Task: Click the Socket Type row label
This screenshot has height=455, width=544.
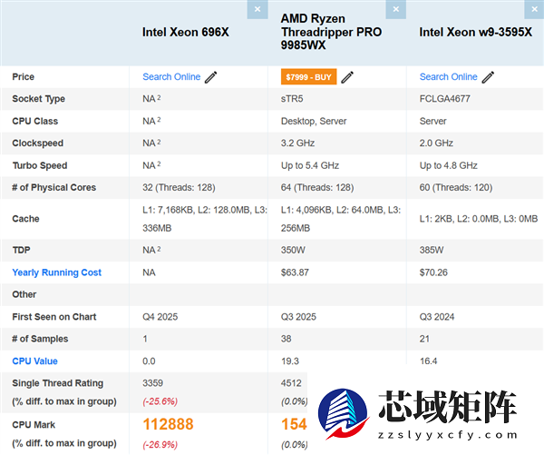Action: pos(38,99)
